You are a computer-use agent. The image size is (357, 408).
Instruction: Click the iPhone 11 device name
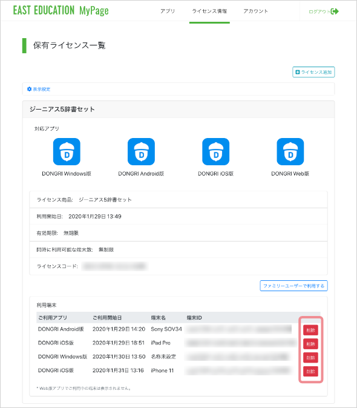click(x=162, y=370)
